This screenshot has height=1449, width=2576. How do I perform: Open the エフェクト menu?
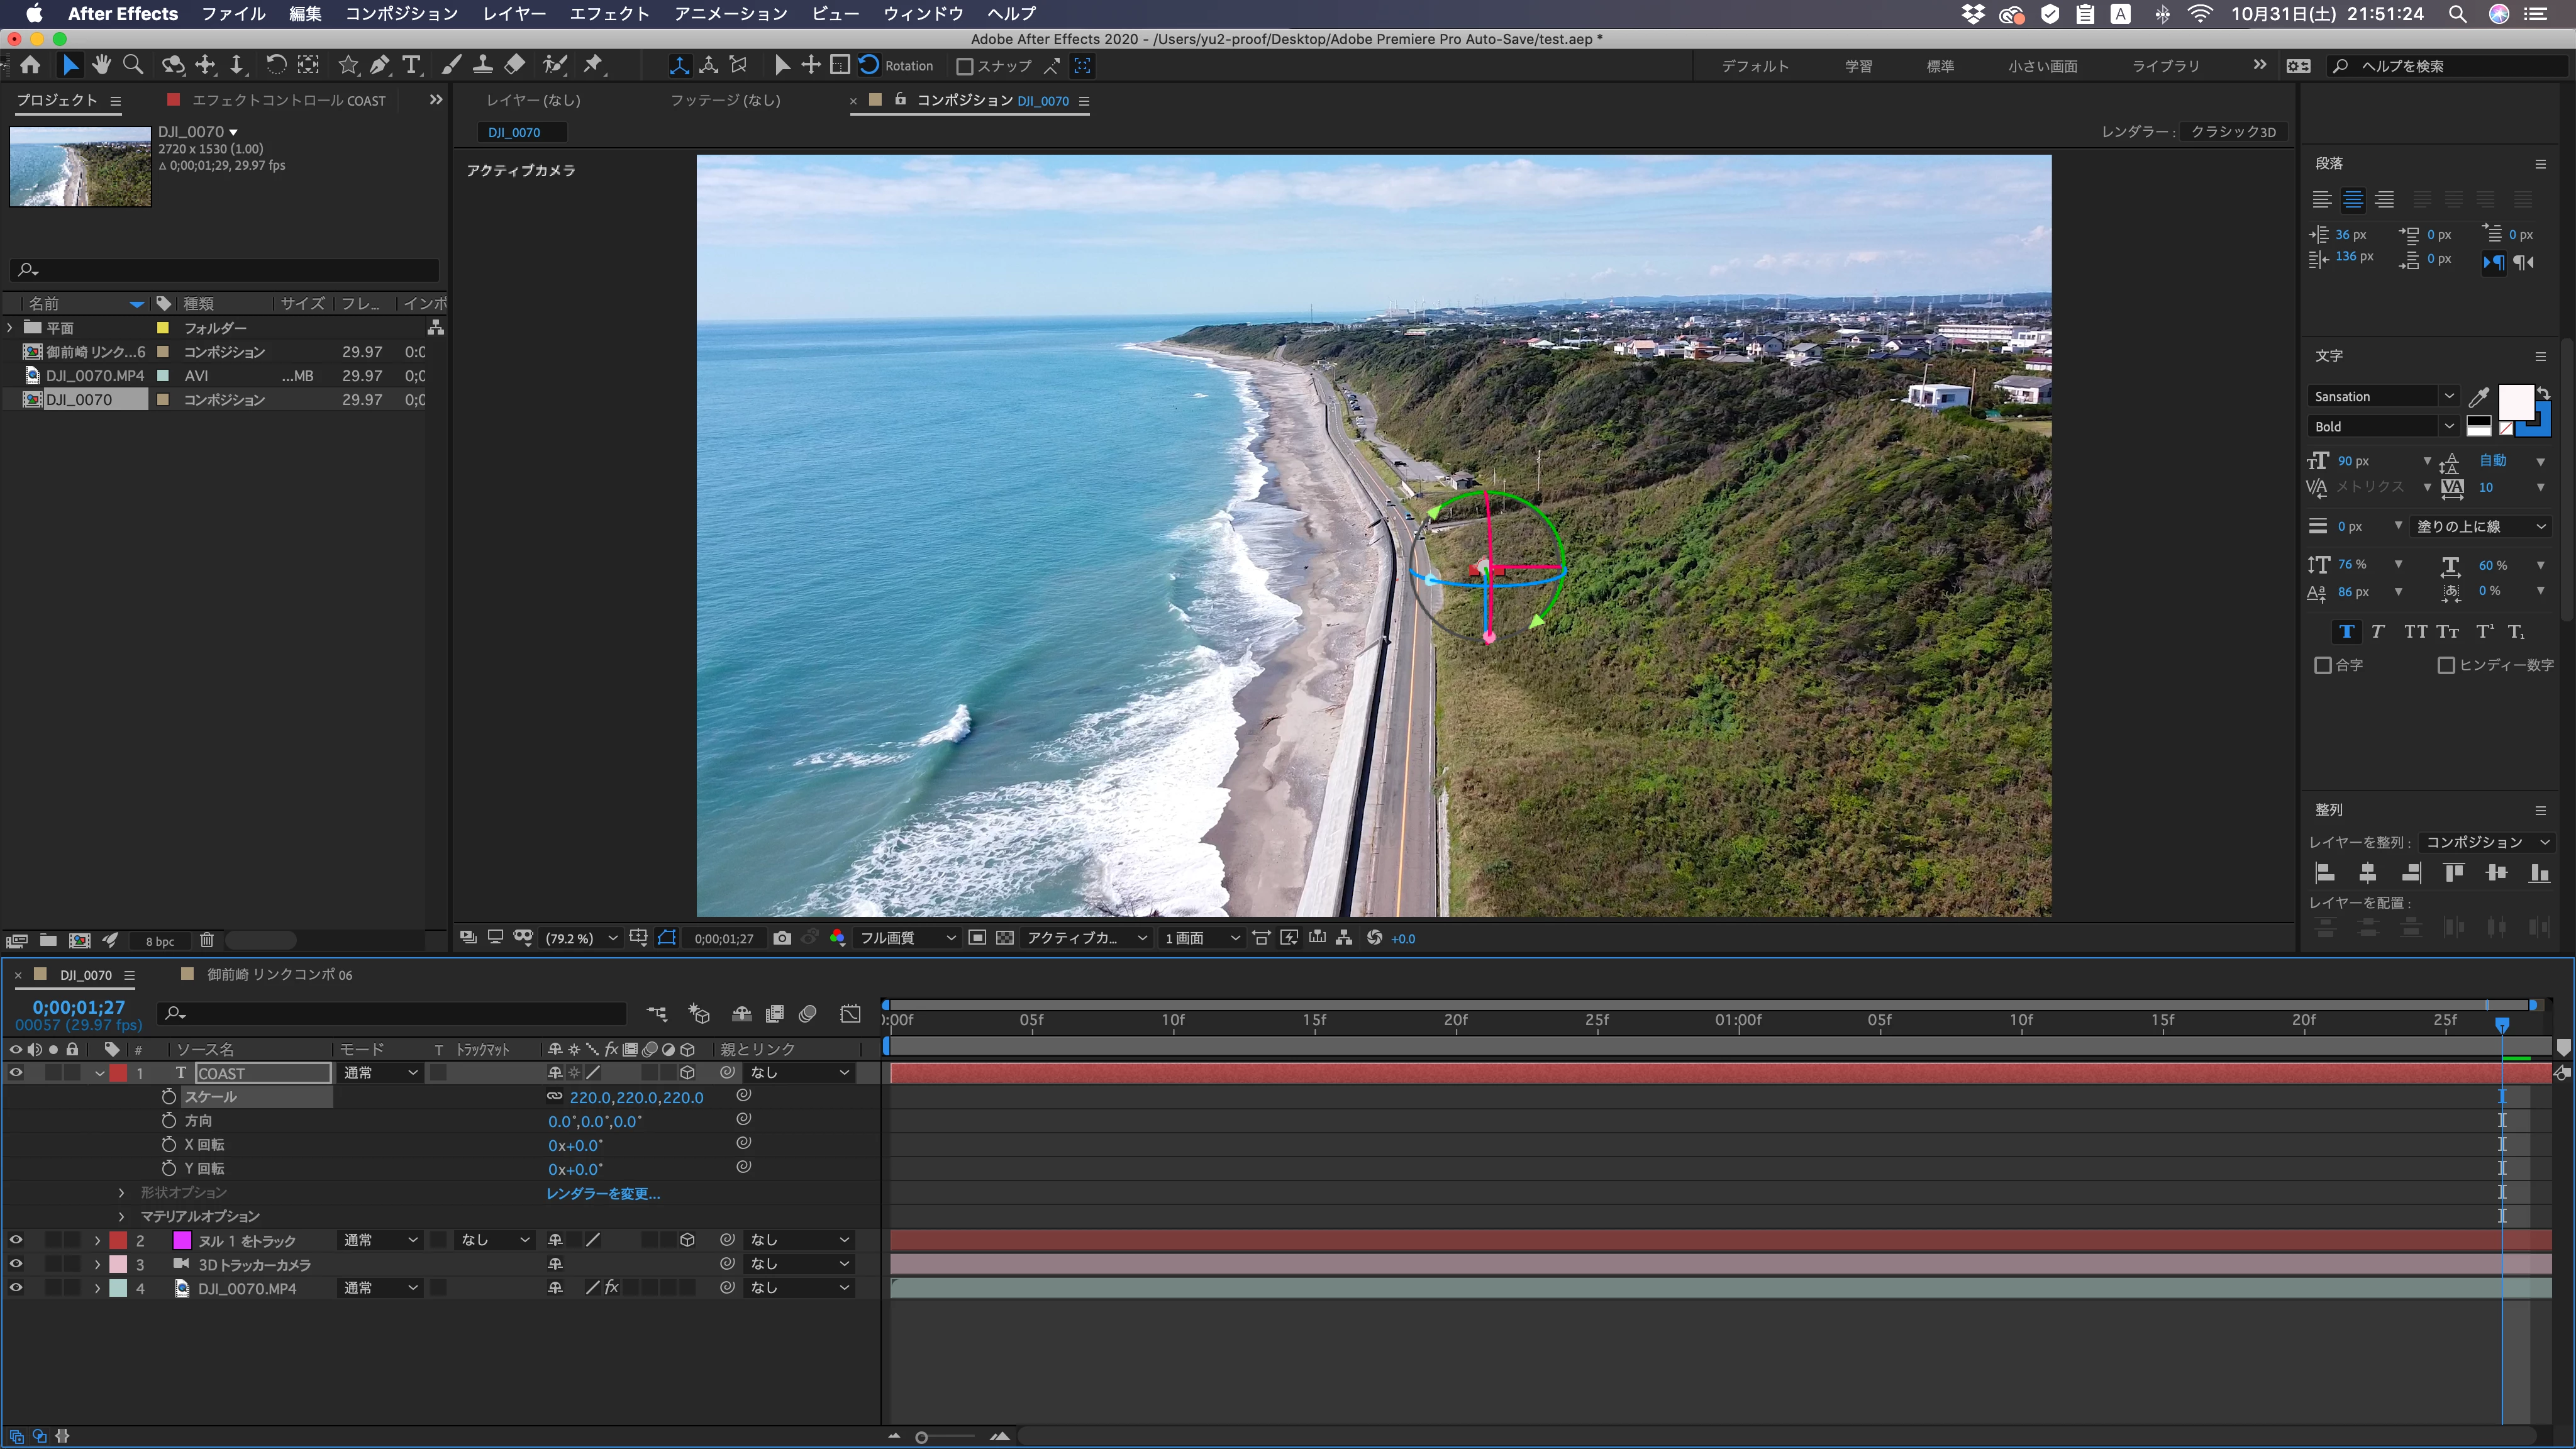pos(608,13)
